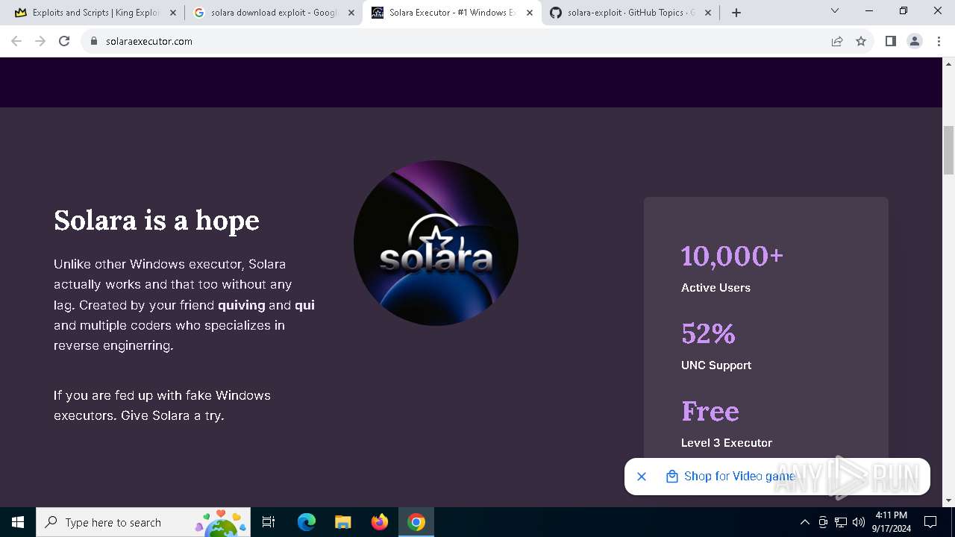Click the Free Level 3 Executor stat
Viewport: 955px width, 537px height.
pos(726,423)
